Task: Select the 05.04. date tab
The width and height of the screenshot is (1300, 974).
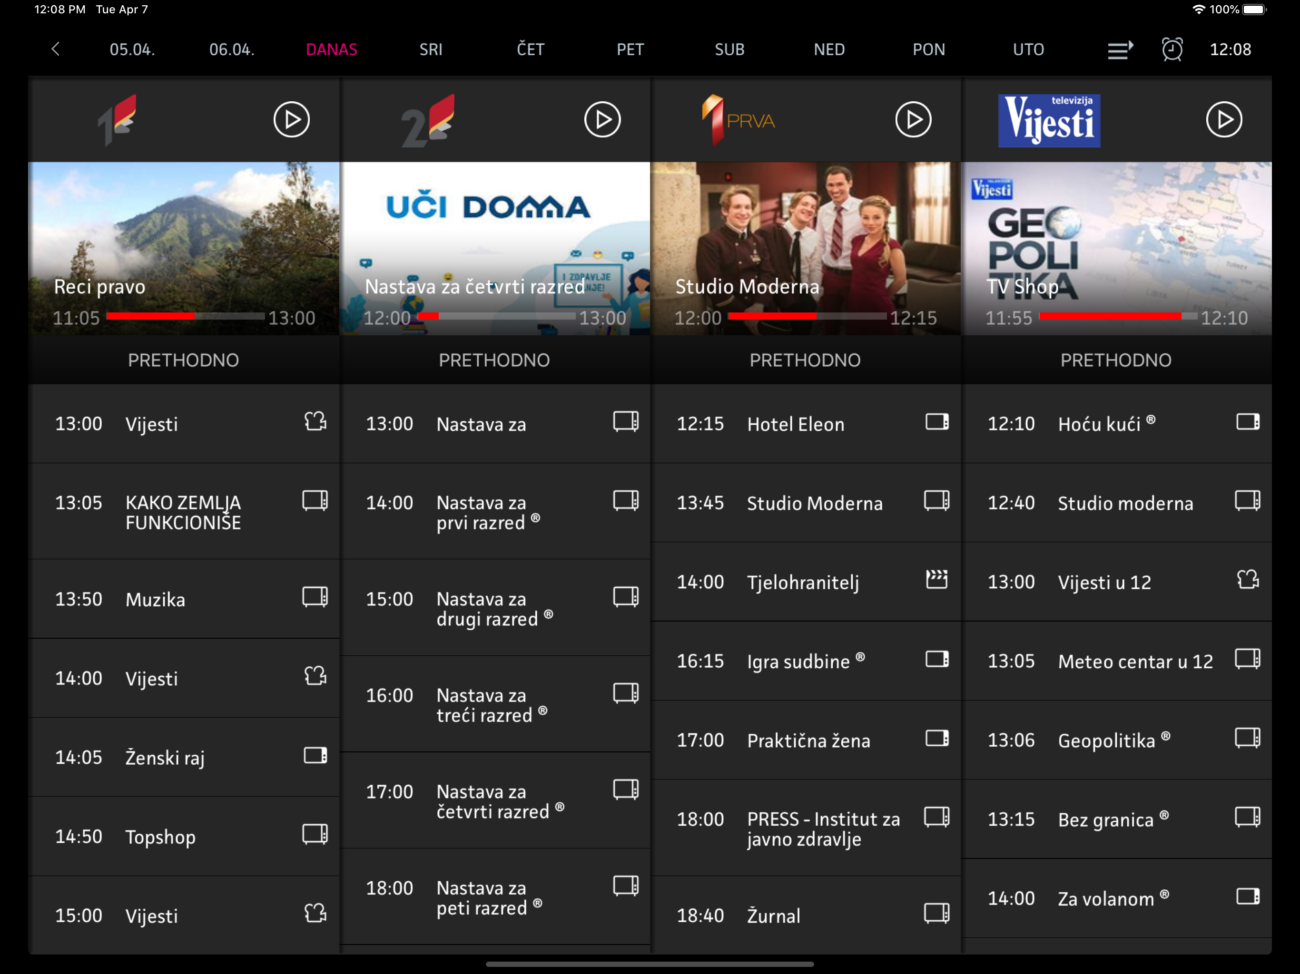Action: tap(132, 49)
